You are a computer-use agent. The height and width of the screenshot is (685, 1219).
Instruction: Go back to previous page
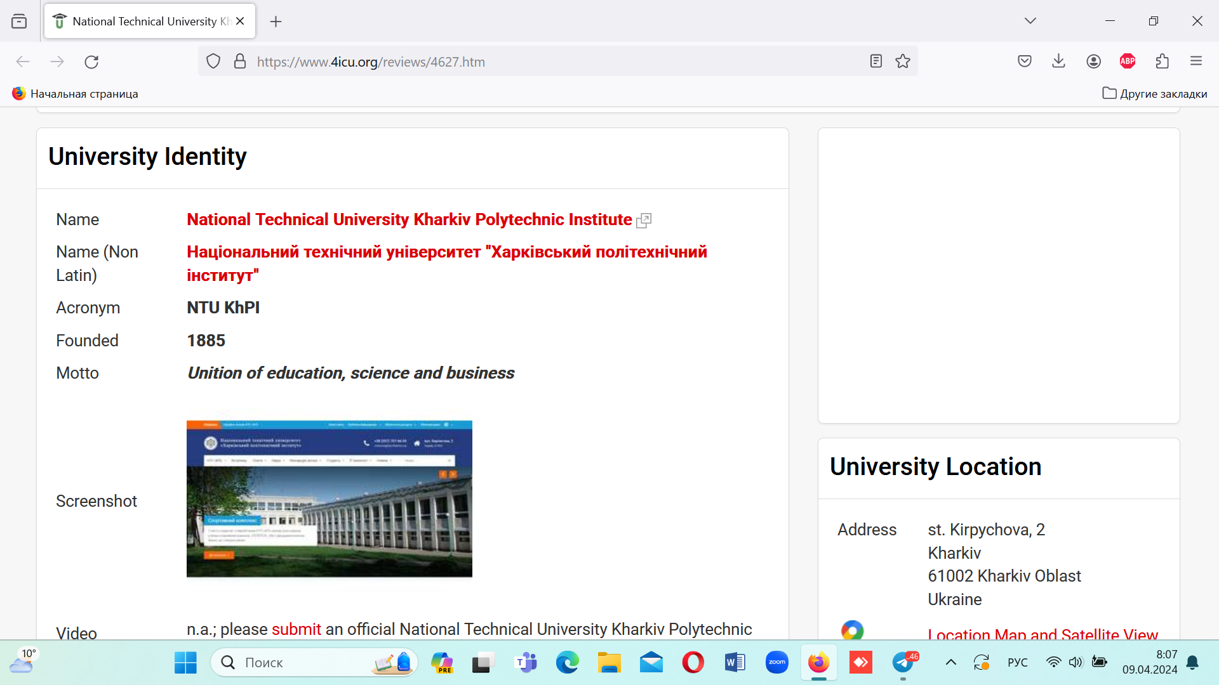23,62
